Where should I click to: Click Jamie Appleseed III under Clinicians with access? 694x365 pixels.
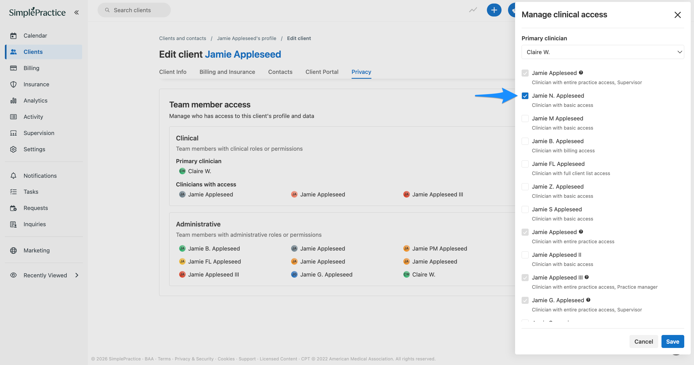tap(438, 194)
